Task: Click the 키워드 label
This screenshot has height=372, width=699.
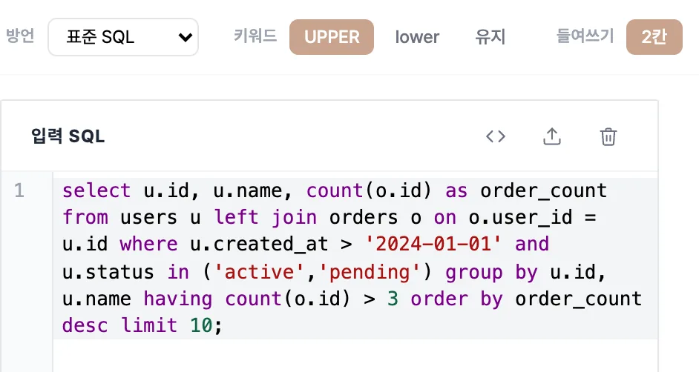Action: point(255,36)
